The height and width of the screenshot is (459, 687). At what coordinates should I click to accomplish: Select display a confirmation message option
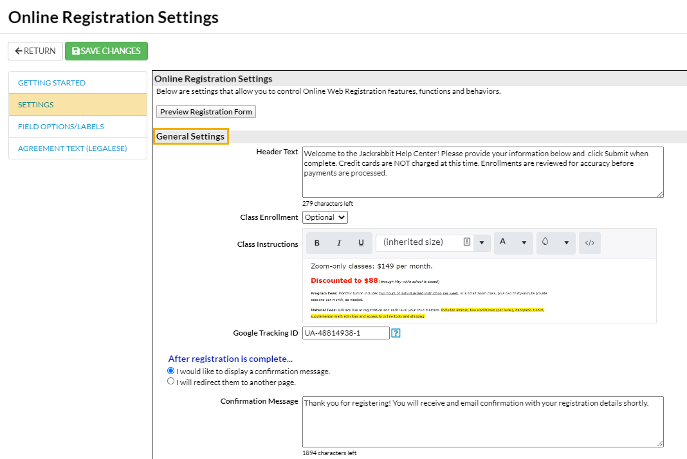click(x=171, y=370)
